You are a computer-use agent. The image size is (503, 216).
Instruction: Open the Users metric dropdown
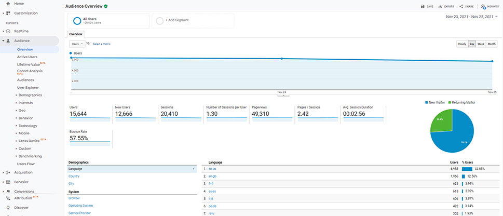pos(77,44)
